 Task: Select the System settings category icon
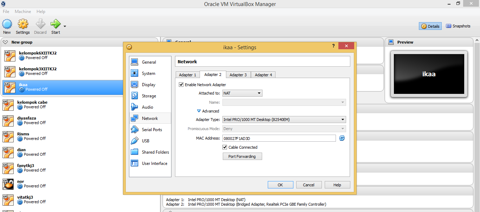pyautogui.click(x=134, y=73)
